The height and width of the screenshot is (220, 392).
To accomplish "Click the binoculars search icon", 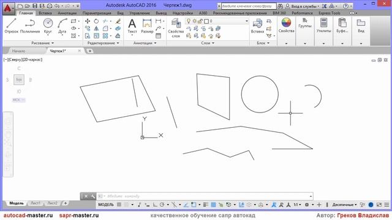I will [281, 5].
